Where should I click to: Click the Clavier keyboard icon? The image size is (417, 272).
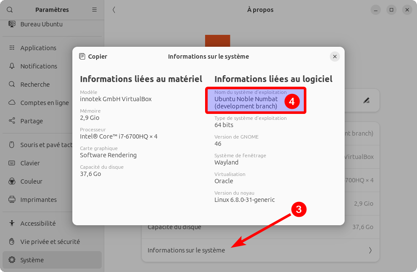coord(12,163)
